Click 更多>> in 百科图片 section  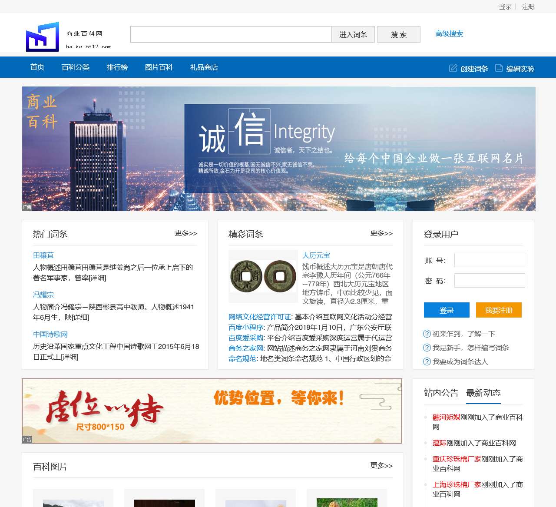[381, 466]
